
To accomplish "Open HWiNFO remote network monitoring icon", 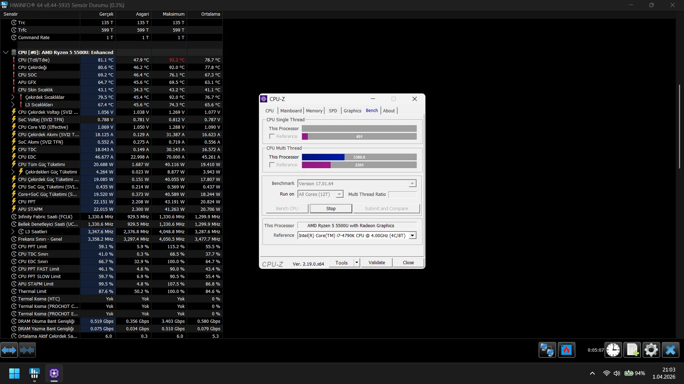I will (x=547, y=350).
